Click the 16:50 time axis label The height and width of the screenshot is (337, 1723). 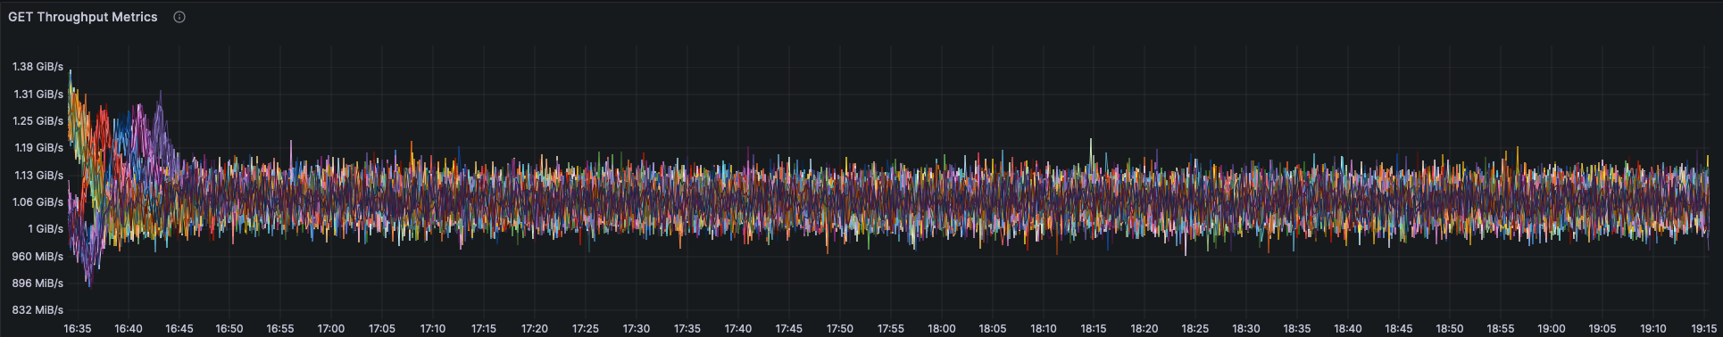pos(229,329)
